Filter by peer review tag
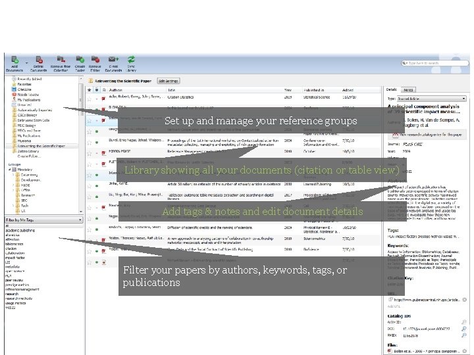The image size is (474, 355). [x=14, y=281]
